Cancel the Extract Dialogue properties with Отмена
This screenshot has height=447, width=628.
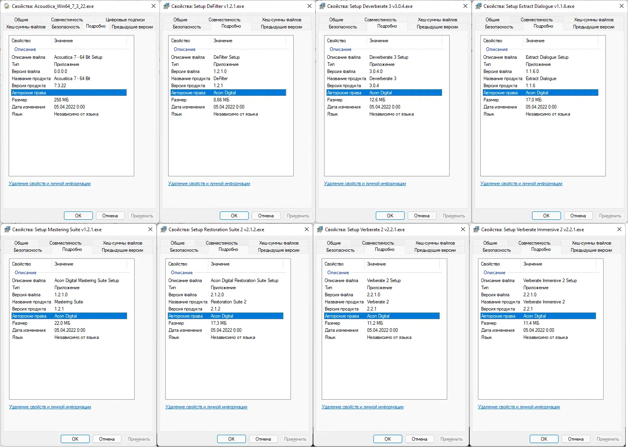[578, 216]
